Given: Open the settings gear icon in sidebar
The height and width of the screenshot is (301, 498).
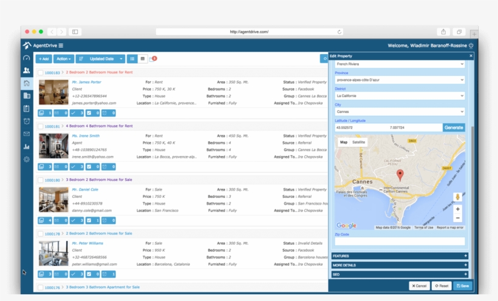Looking at the screenshot, I should (27, 160).
